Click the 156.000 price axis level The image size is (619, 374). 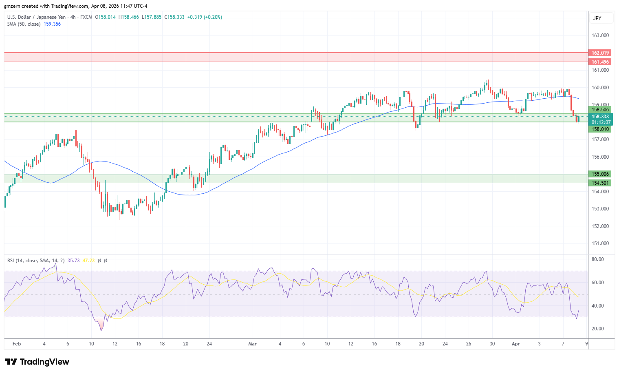600,157
